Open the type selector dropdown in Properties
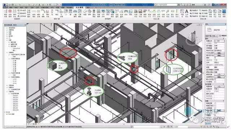This screenshot has height=130, width=231. 226,30
